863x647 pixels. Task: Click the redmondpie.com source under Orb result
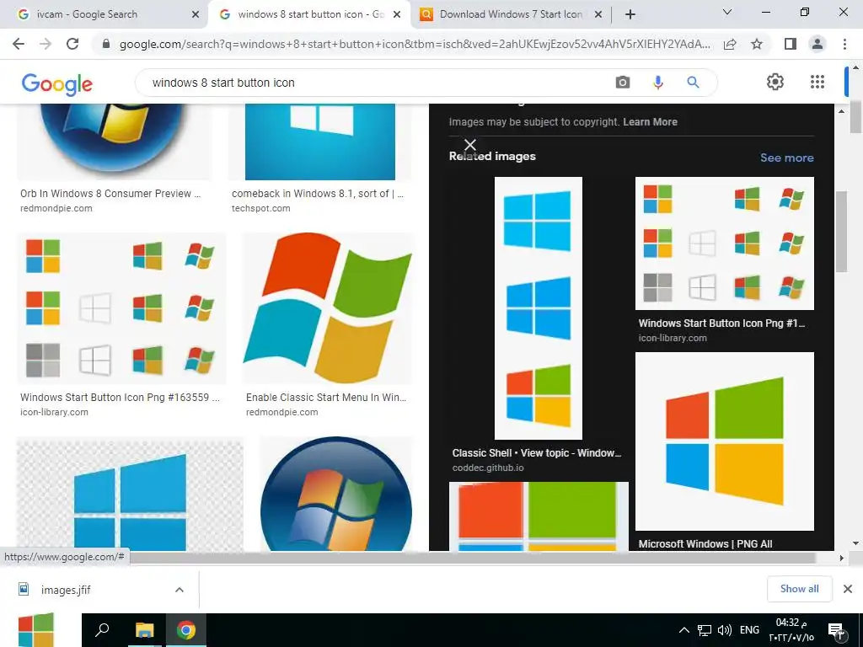(x=56, y=209)
